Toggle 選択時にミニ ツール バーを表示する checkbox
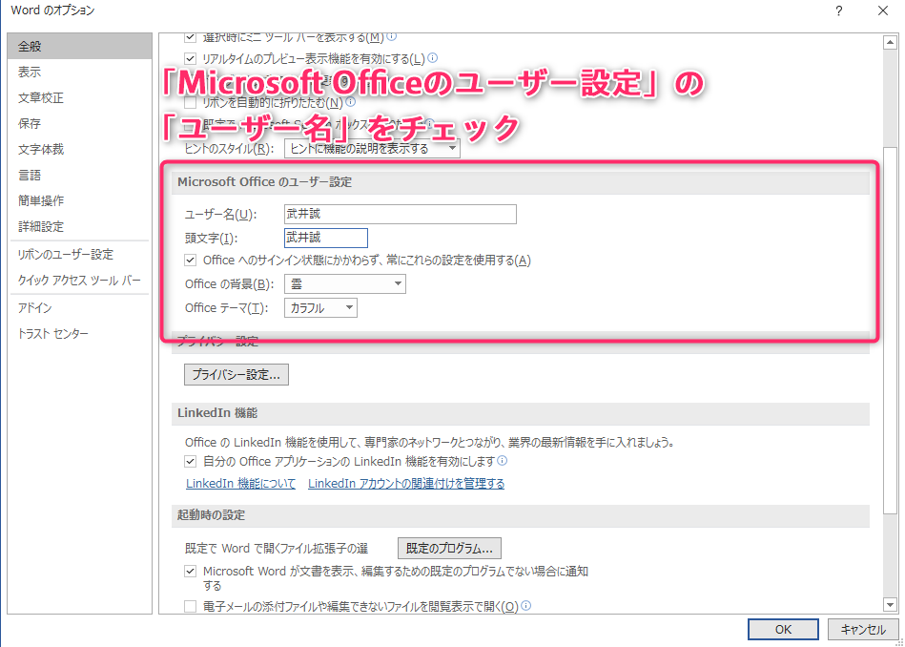 coord(190,37)
